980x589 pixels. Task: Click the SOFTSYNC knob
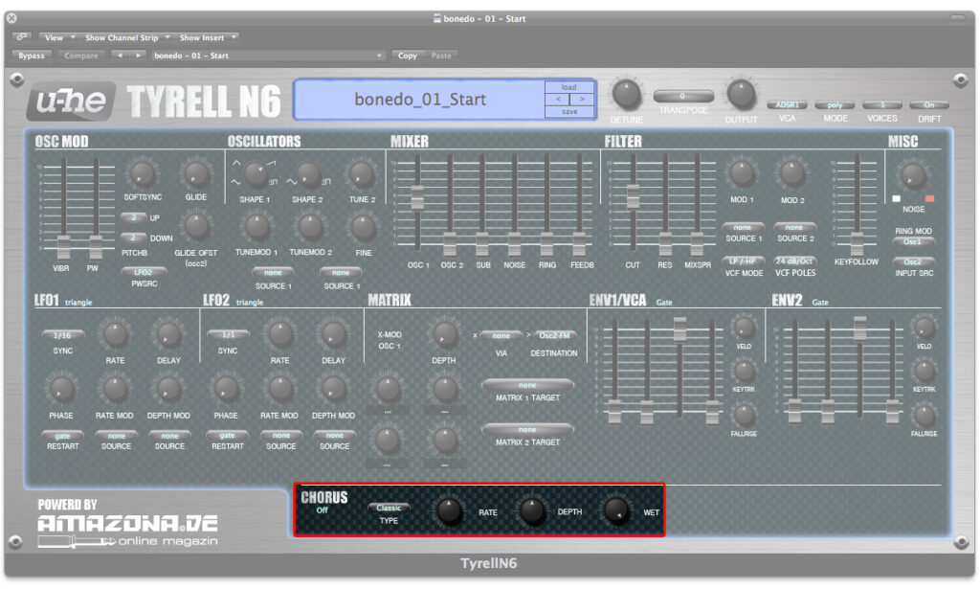(x=142, y=174)
